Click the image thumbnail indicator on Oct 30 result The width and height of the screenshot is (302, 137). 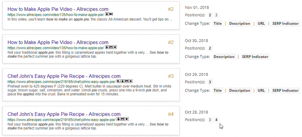pyautogui.click(x=111, y=47)
